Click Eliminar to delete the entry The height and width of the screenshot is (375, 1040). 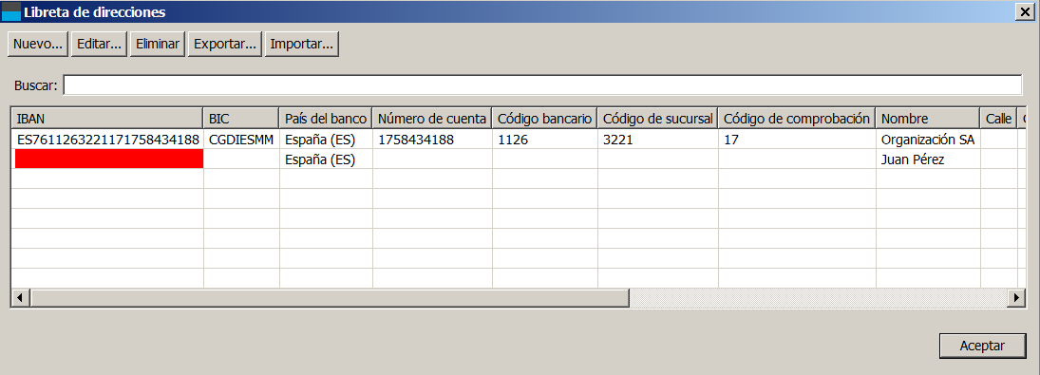(158, 45)
